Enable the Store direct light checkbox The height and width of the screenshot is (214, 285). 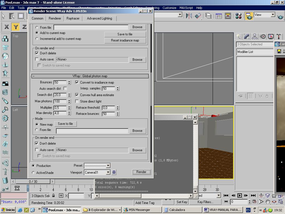77,101
